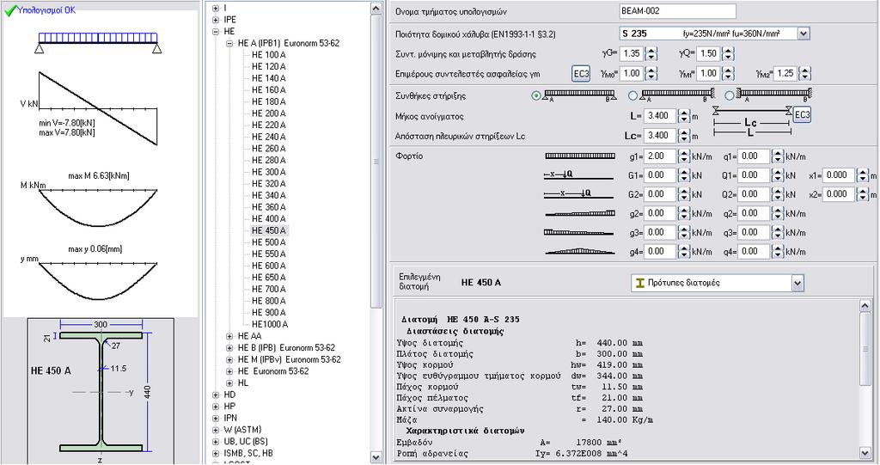Click the g2 triangular load field
This screenshot has width=880, height=465.
click(659, 214)
